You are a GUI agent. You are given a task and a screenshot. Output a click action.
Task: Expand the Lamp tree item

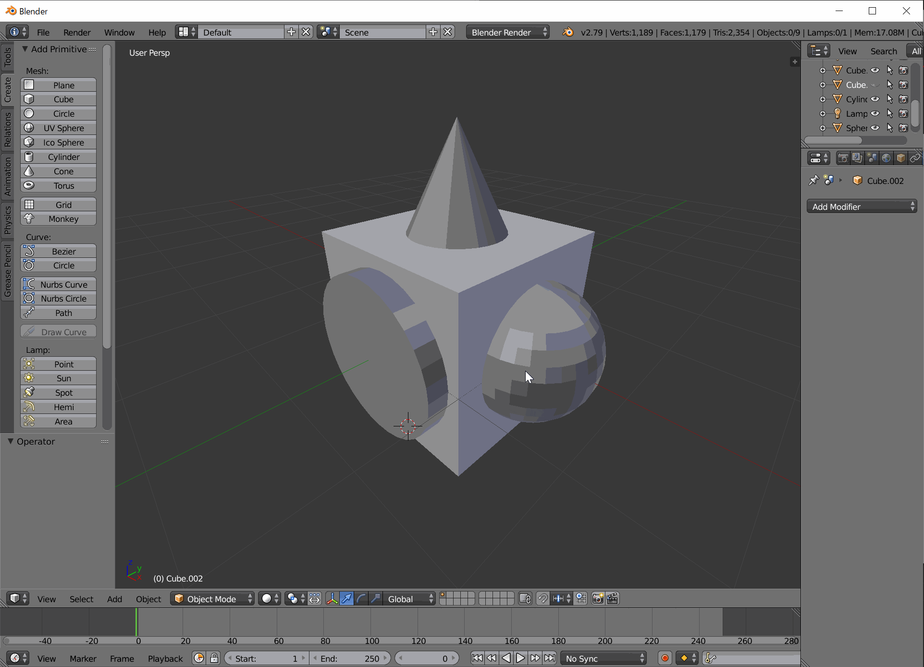(823, 114)
